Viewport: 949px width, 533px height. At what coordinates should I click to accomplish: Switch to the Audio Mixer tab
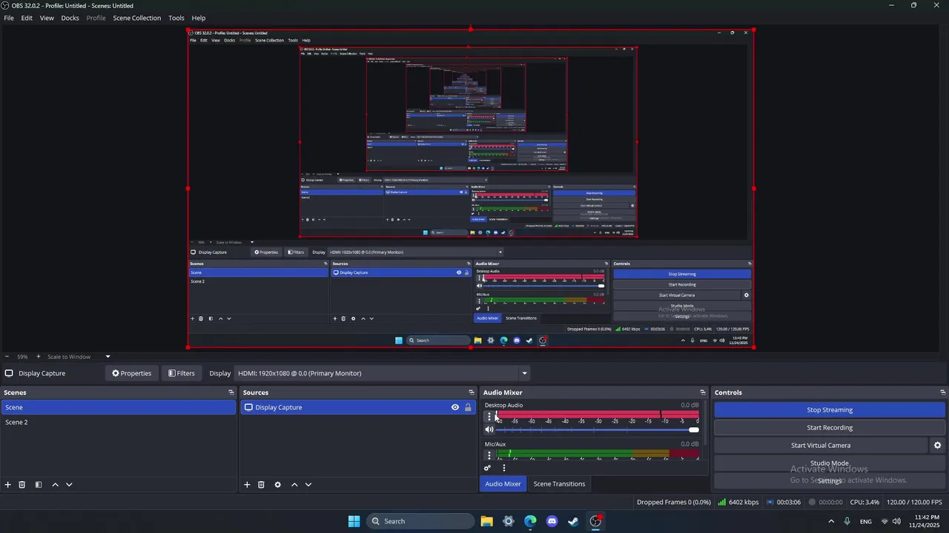tap(503, 484)
